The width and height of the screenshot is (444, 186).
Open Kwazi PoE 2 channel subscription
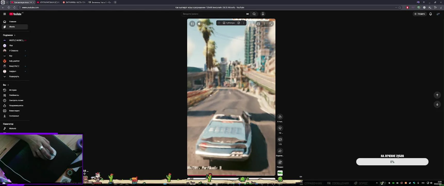tap(15, 66)
